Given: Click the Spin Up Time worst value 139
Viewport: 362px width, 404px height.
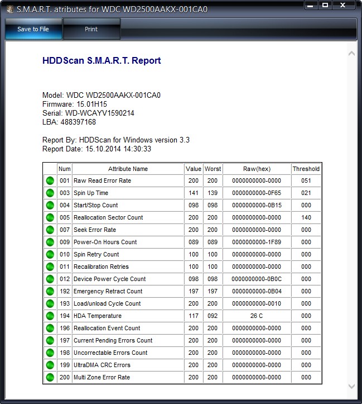Looking at the screenshot, I should tap(213, 193).
